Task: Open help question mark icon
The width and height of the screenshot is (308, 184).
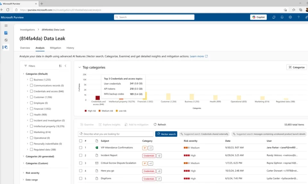Action: point(298,17)
